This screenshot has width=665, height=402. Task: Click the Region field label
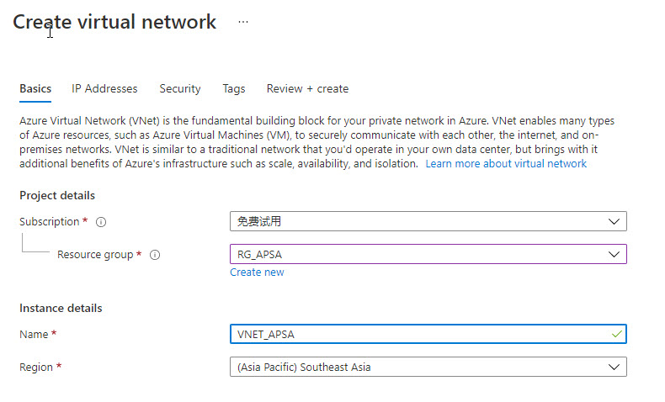pyautogui.click(x=36, y=368)
